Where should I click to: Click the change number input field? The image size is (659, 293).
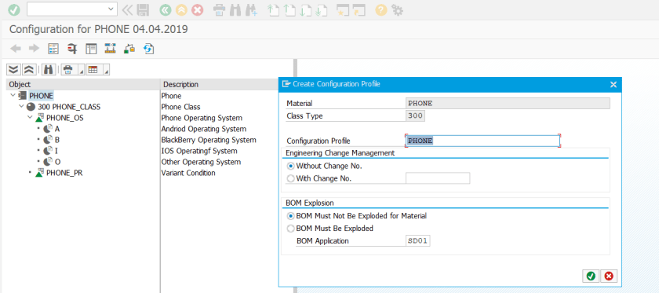[438, 178]
